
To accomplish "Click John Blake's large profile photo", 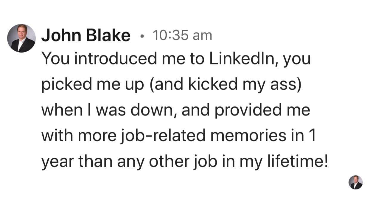I will pyautogui.click(x=21, y=38).
